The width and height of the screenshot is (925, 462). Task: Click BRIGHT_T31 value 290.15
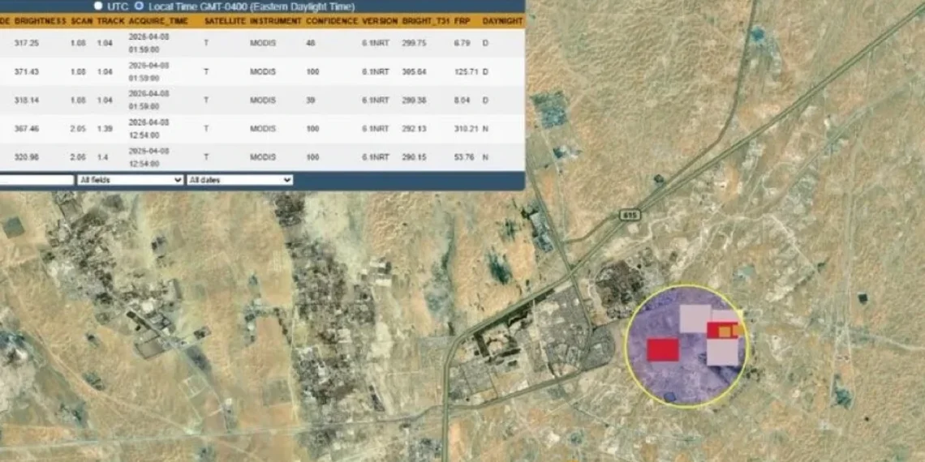click(x=414, y=157)
